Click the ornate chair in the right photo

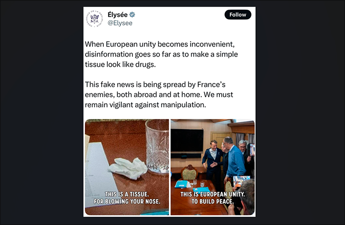189,172
